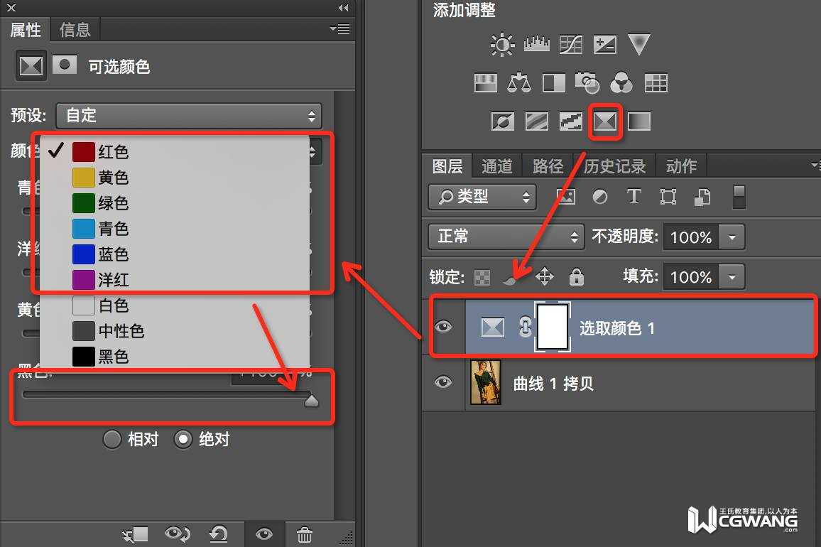Select the 相对 radio button

(112, 439)
